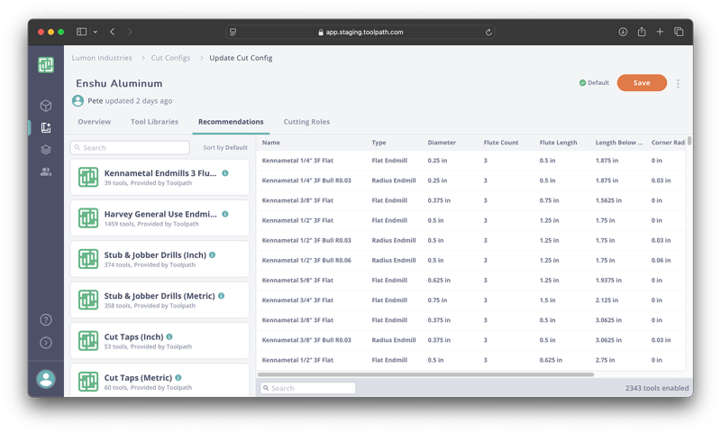Select row Kennametal 3/4" 3F Flat

[x=470, y=300]
